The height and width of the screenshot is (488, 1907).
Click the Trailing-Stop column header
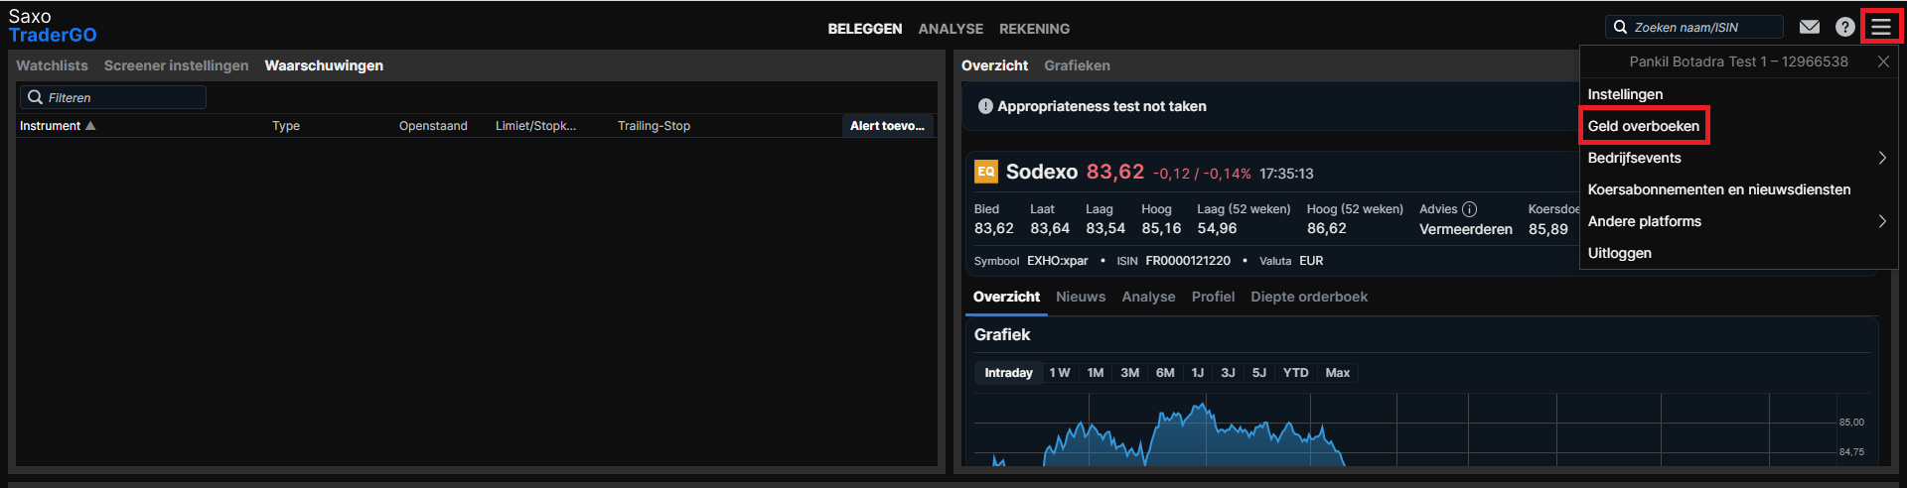654,126
